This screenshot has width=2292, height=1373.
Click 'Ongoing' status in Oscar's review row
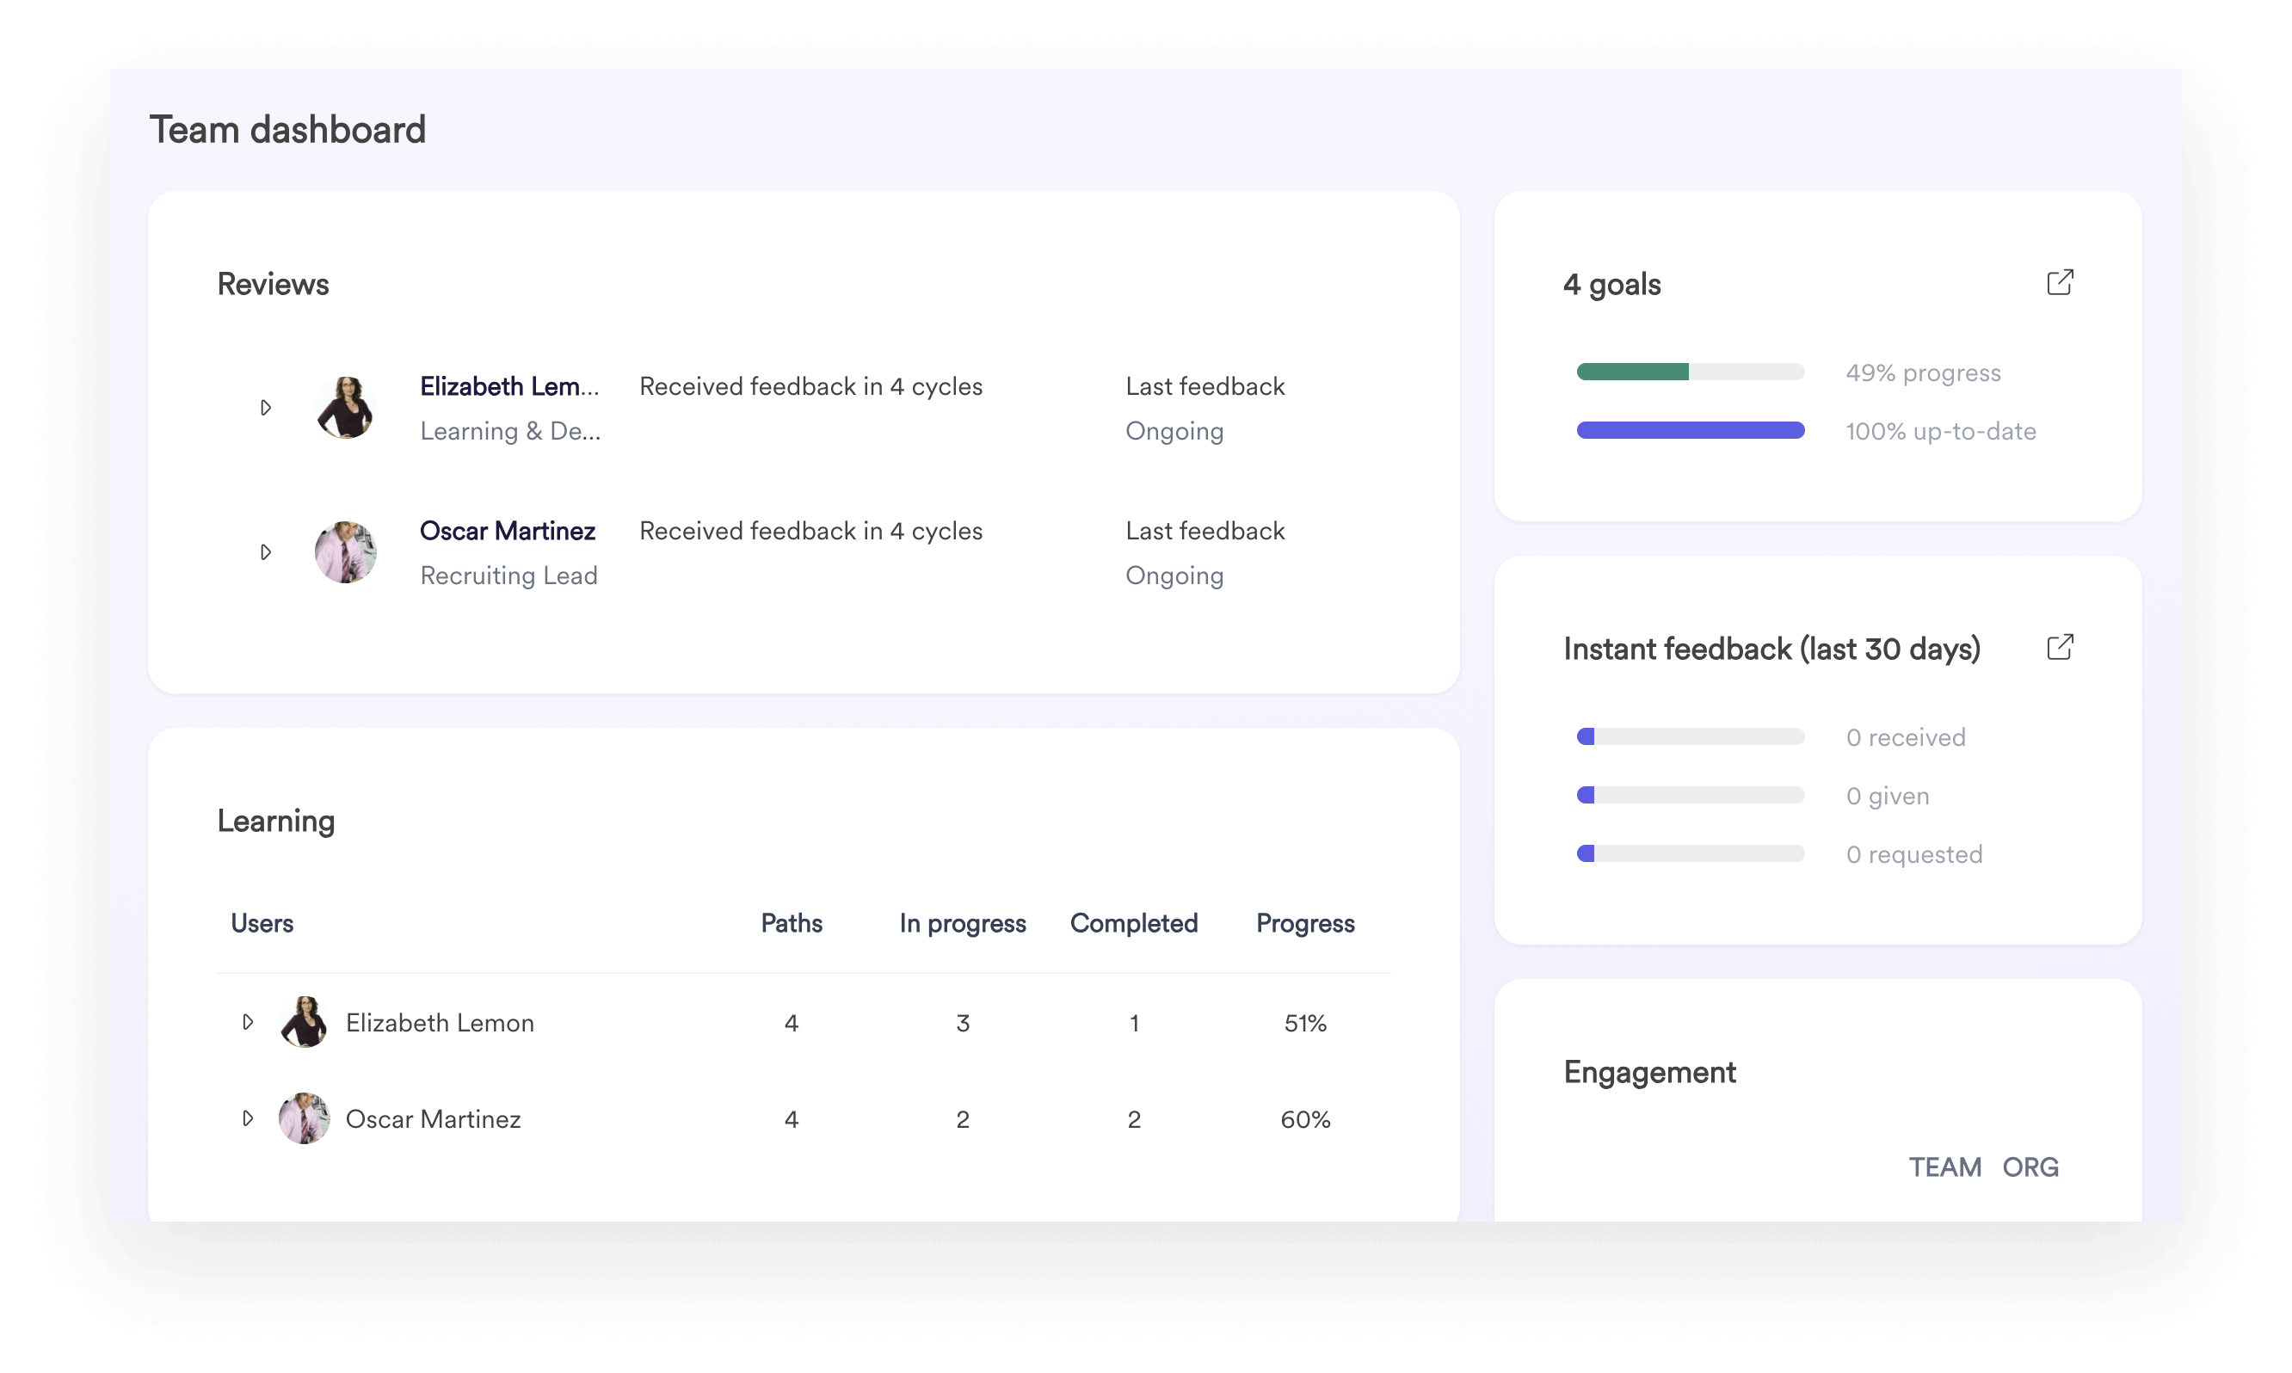(x=1174, y=576)
